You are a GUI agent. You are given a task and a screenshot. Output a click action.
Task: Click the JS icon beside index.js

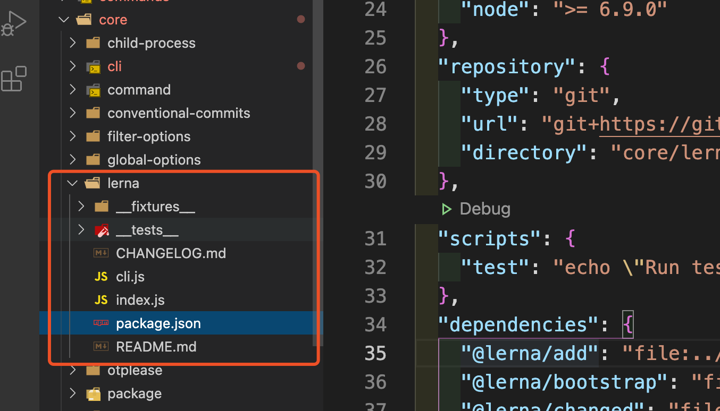click(x=101, y=300)
